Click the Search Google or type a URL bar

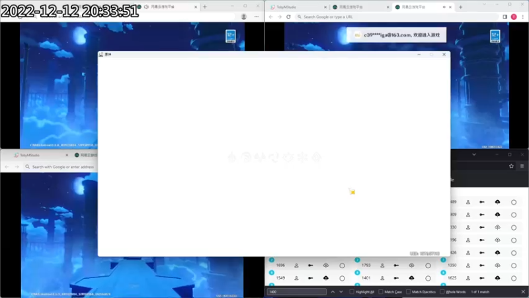click(396, 17)
